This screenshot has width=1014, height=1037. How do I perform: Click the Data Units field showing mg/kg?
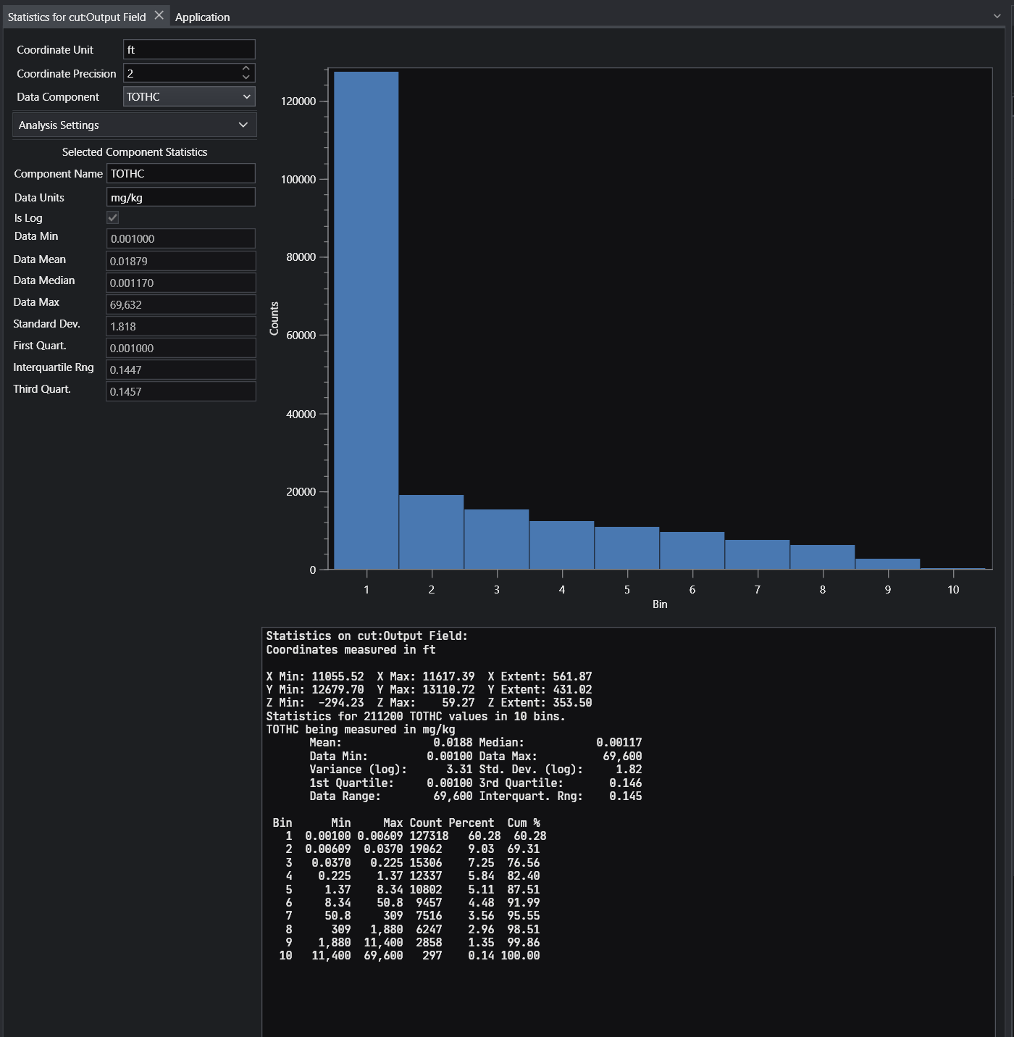(180, 197)
